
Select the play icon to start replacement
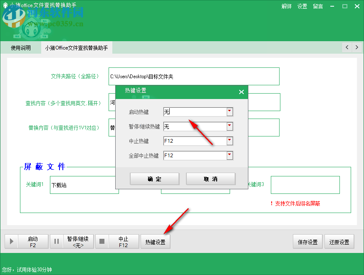click(11, 241)
